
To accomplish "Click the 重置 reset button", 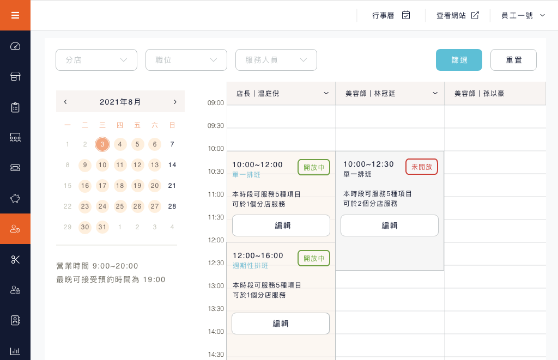I will [x=513, y=60].
